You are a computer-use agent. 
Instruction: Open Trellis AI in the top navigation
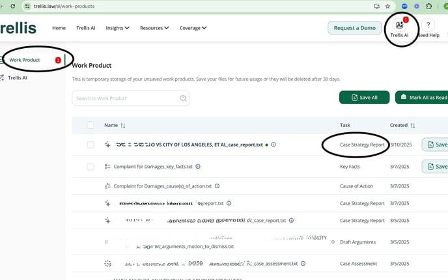(86, 28)
